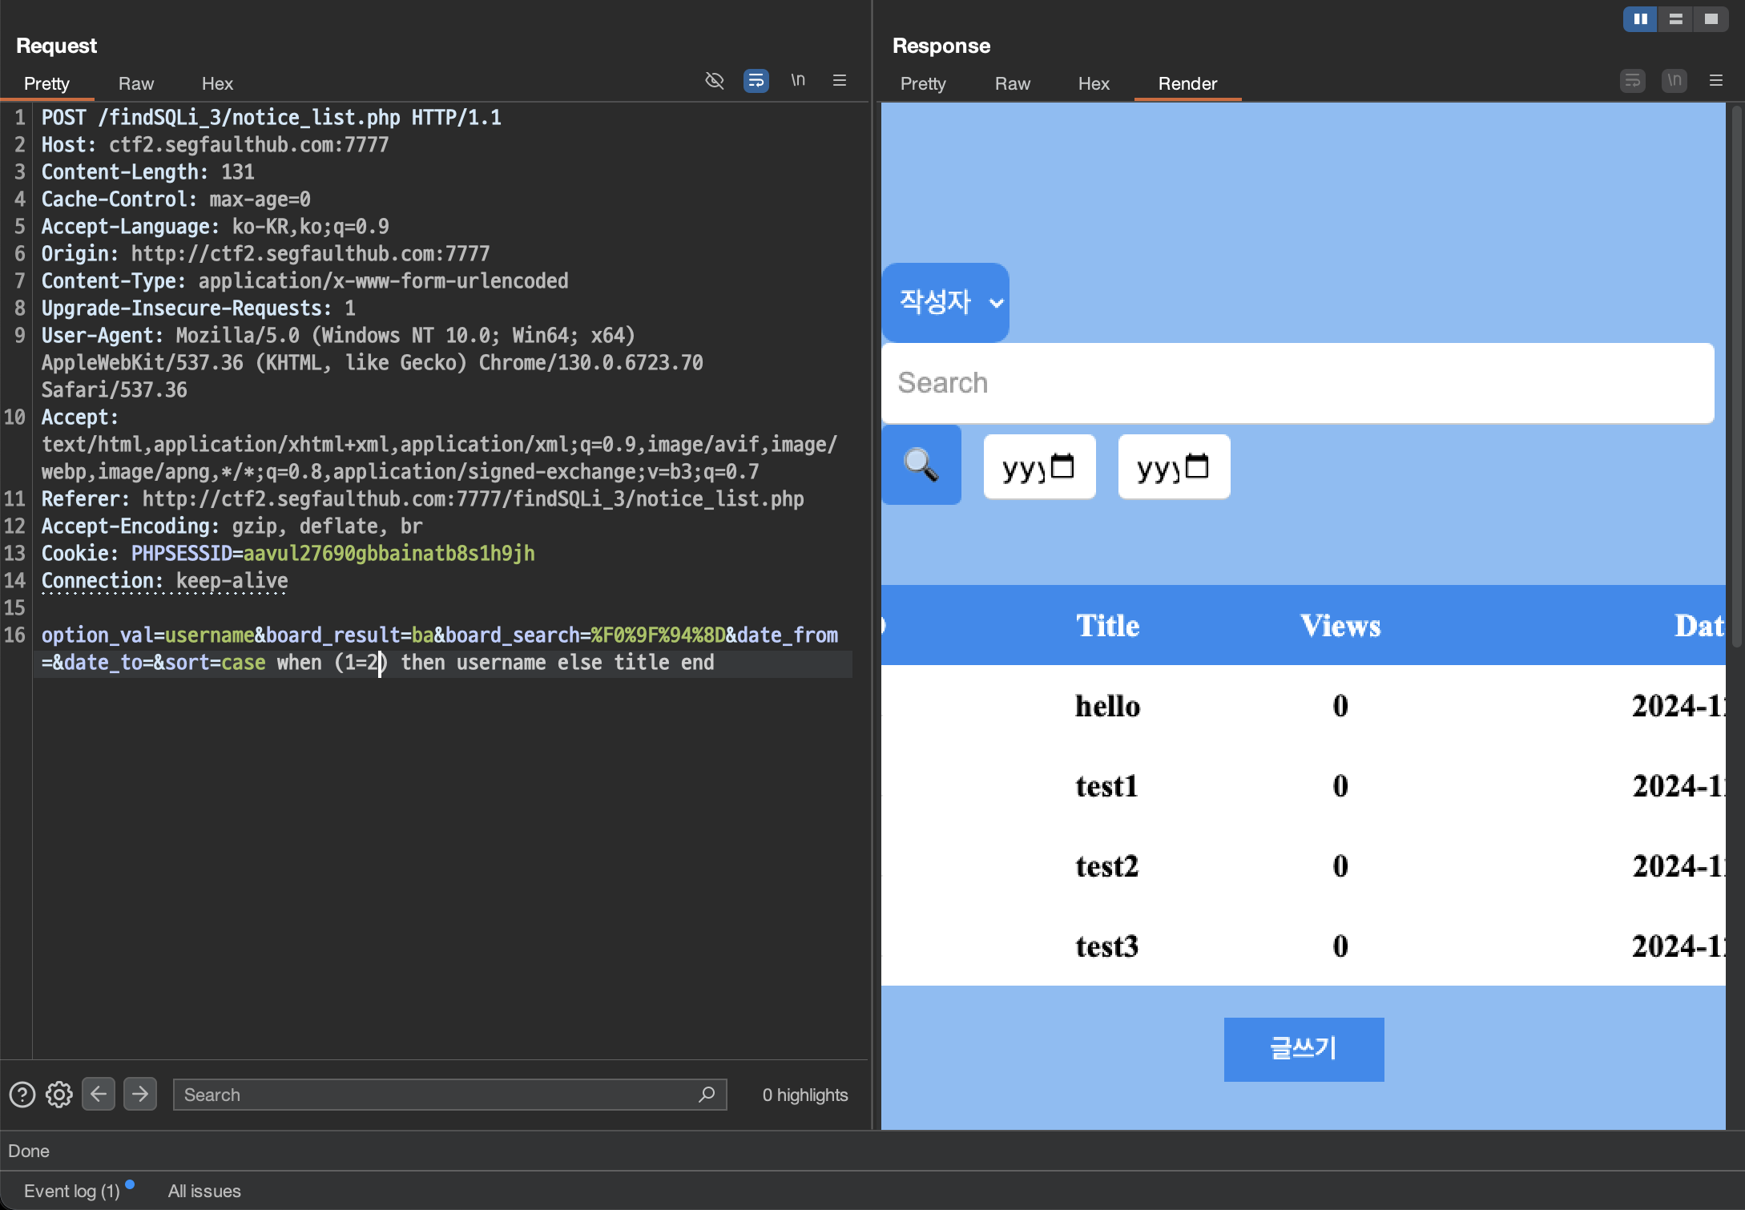Toggle line wrap icon in Request panel
Viewport: 1745px width, 1210px height.
click(x=756, y=81)
